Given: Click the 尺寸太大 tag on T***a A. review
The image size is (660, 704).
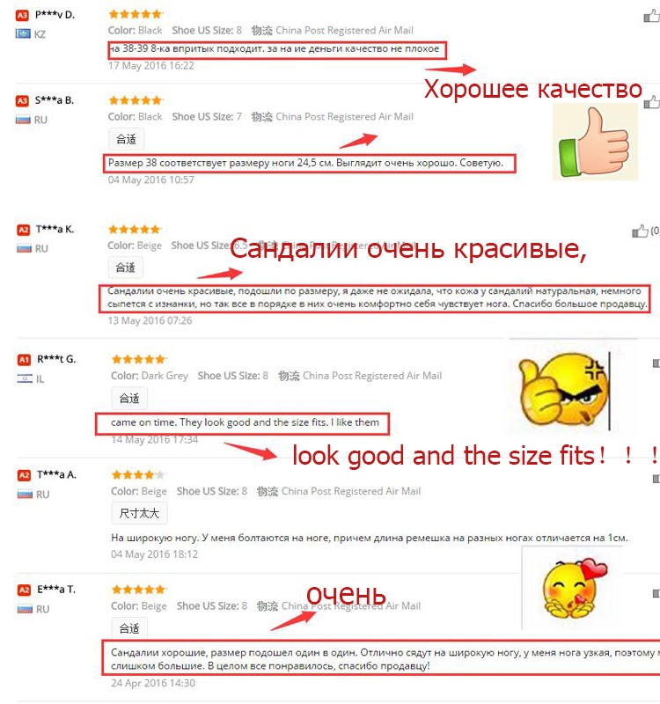Looking at the screenshot, I should 139,513.
